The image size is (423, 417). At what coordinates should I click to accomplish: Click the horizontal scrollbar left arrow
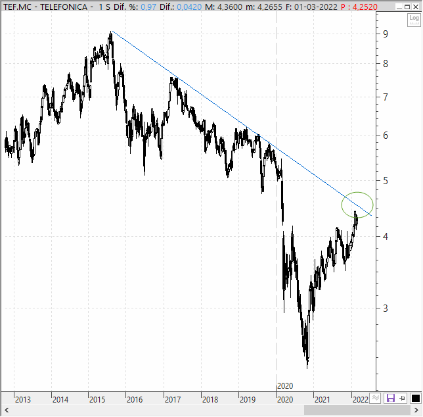[7, 410]
